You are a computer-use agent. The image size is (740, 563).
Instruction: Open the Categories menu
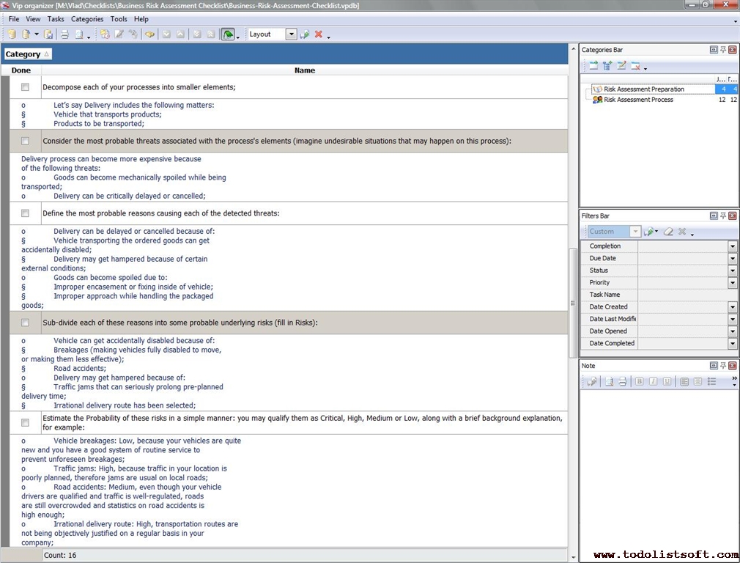click(x=87, y=19)
